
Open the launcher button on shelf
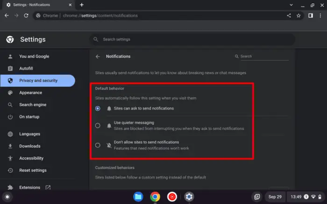tap(7, 197)
